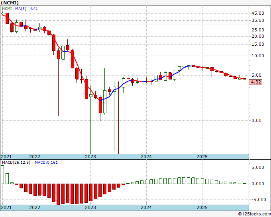Image resolution: width=271 pixels, height=217 pixels.
Task: Select the 25.00 price axis label
Action: click(258, 30)
